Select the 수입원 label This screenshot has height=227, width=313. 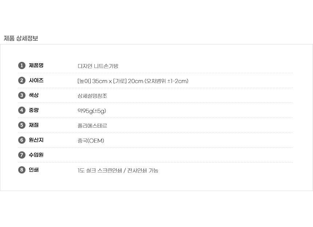36,155
